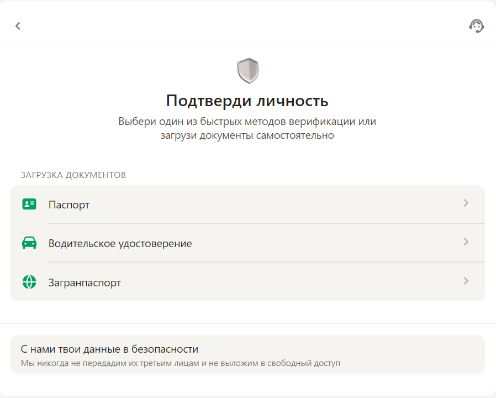
Task: Click the green car icon
Action: tap(29, 243)
